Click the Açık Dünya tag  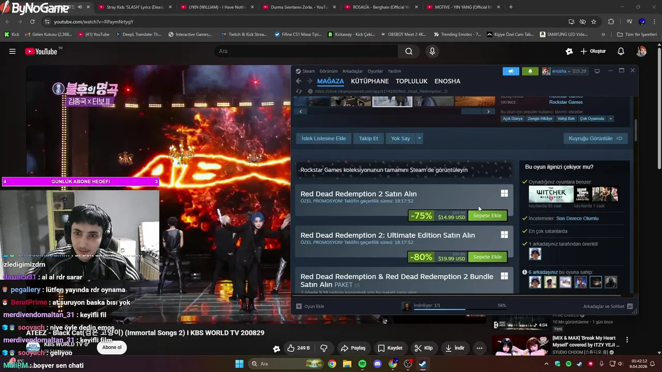(513, 119)
